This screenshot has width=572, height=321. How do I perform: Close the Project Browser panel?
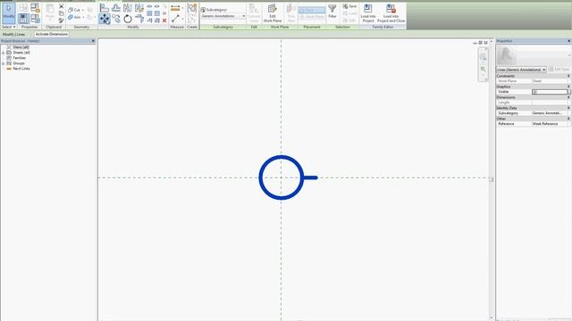click(93, 41)
